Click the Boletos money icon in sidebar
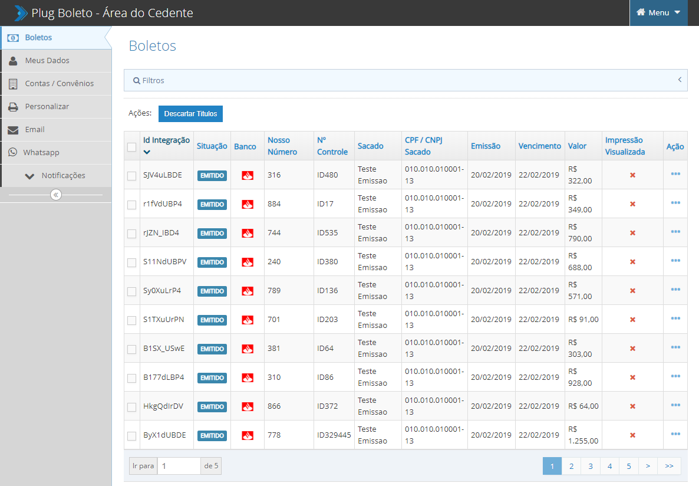699x486 pixels. [13, 38]
